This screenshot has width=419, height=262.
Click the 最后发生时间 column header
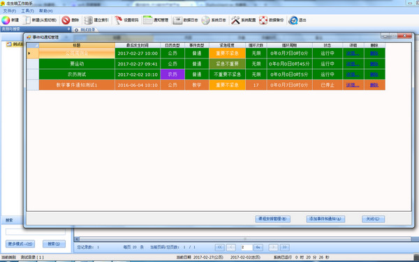tap(138, 45)
